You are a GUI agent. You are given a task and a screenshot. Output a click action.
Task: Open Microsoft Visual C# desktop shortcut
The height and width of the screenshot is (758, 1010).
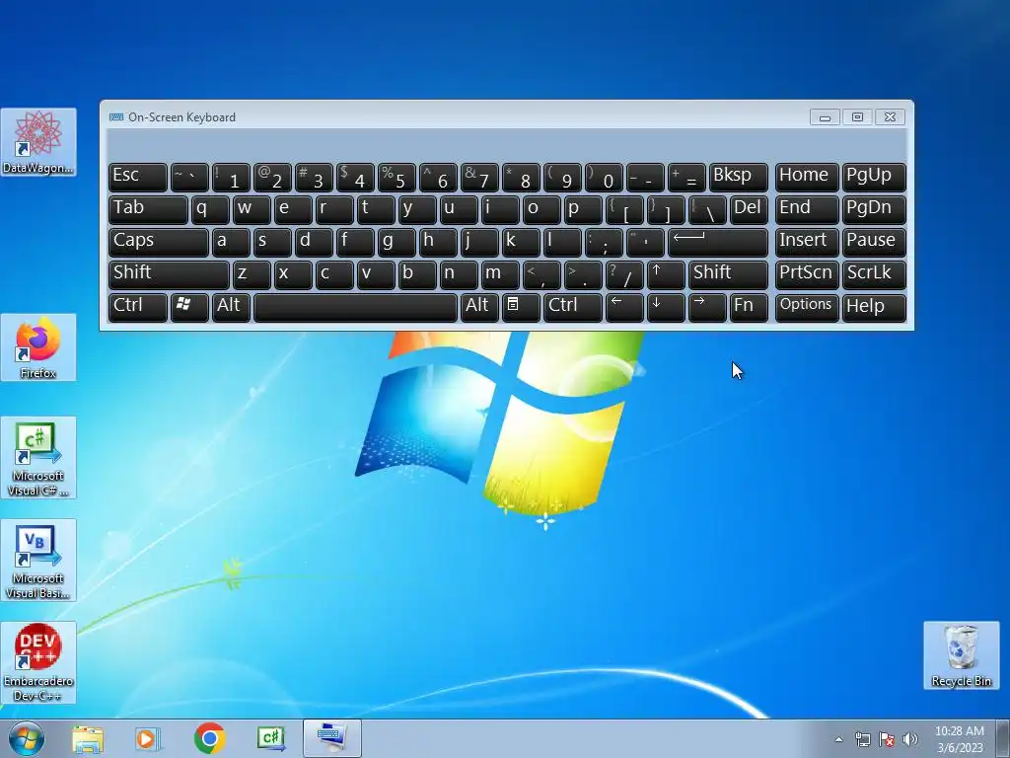pyautogui.click(x=38, y=457)
